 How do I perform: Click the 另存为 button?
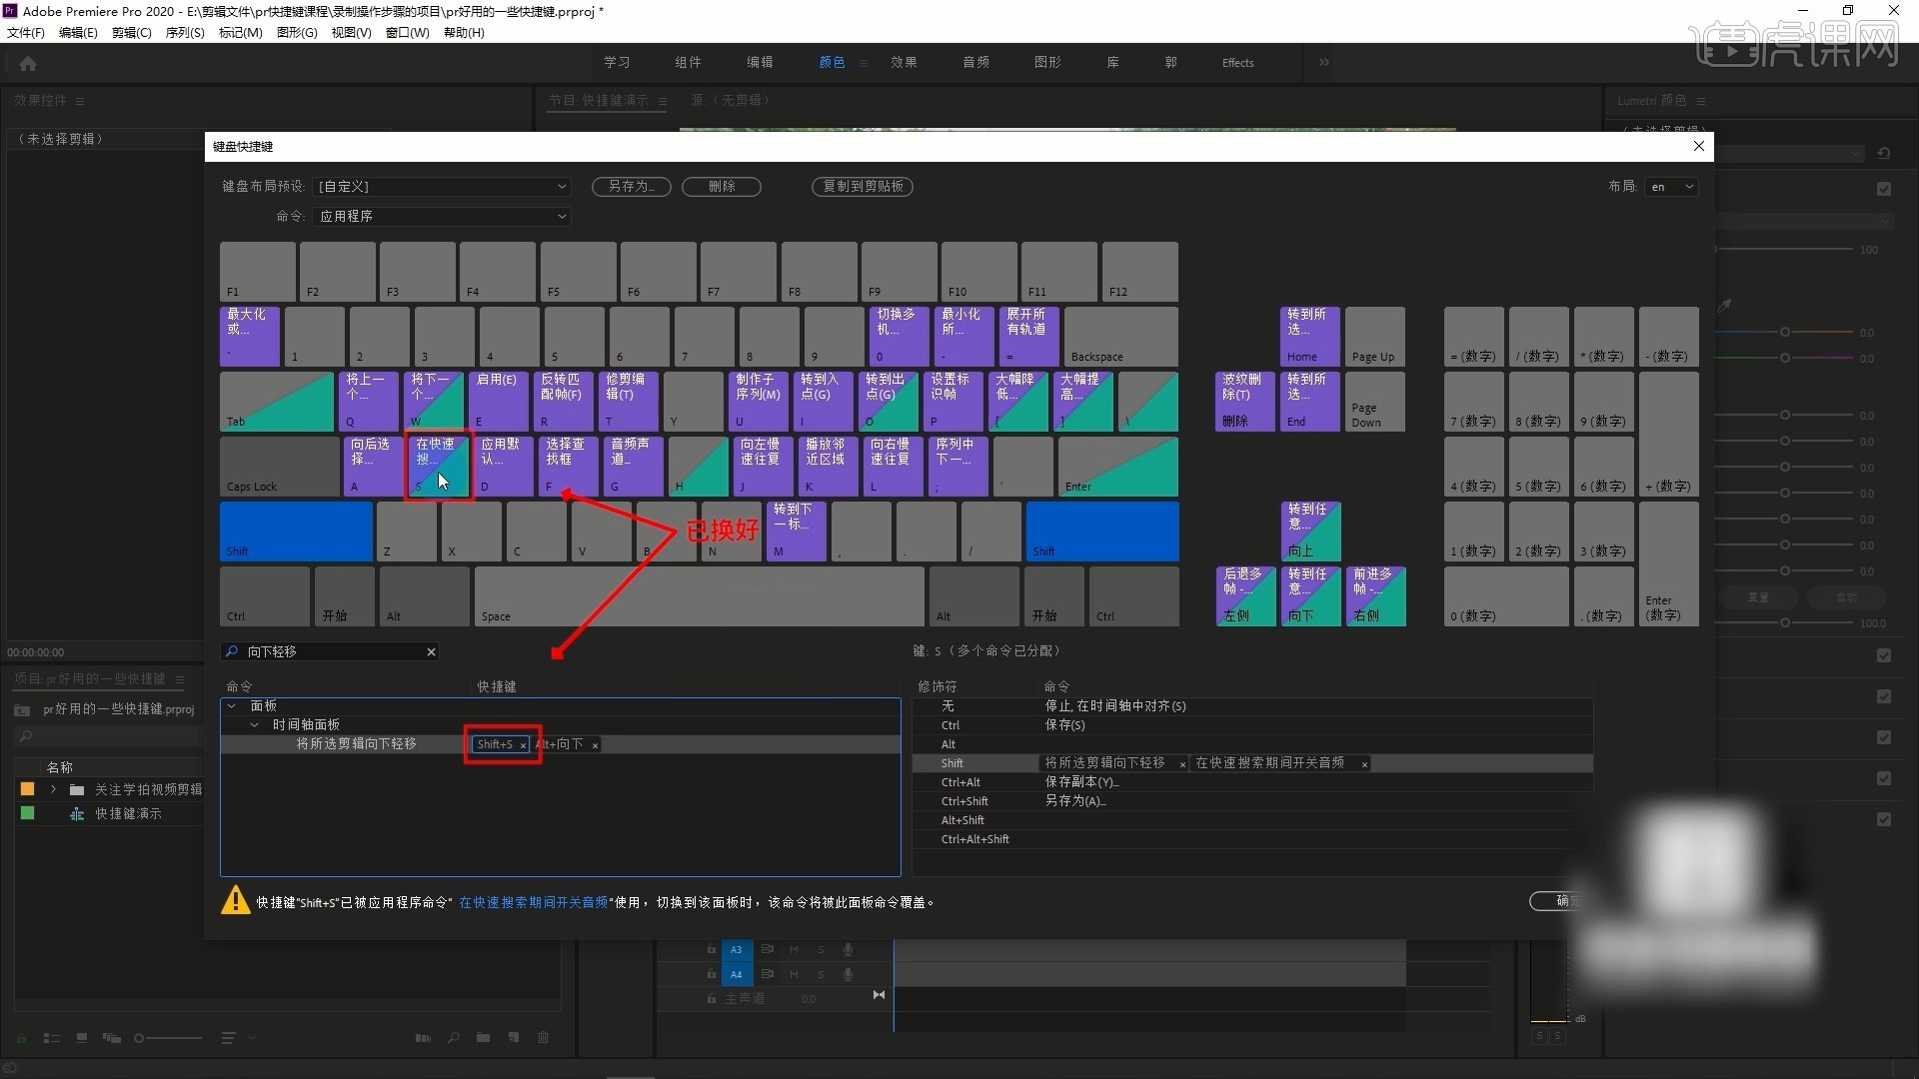(x=631, y=187)
